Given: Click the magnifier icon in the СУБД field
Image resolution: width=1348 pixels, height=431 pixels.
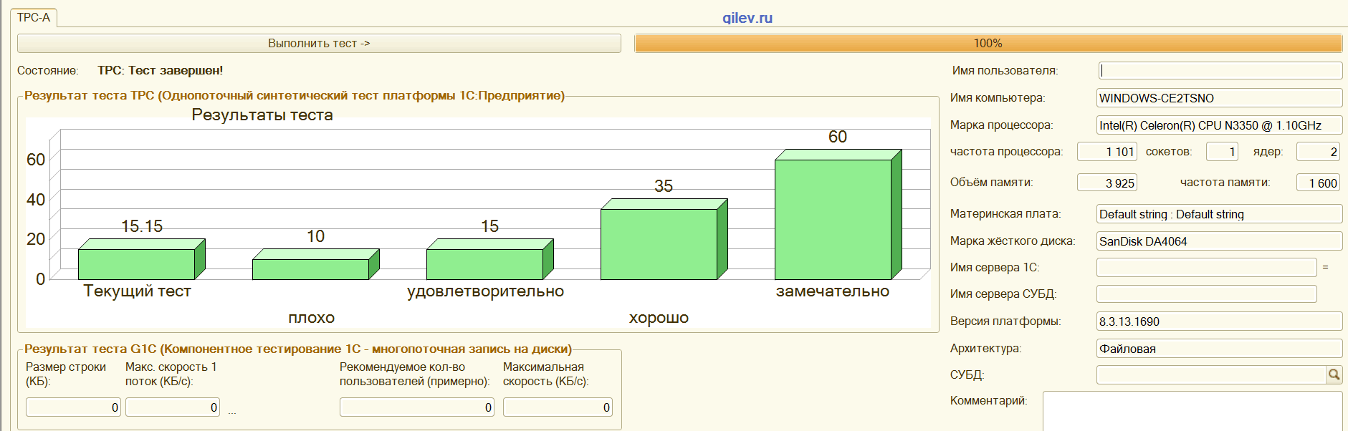Looking at the screenshot, I should point(1334,374).
